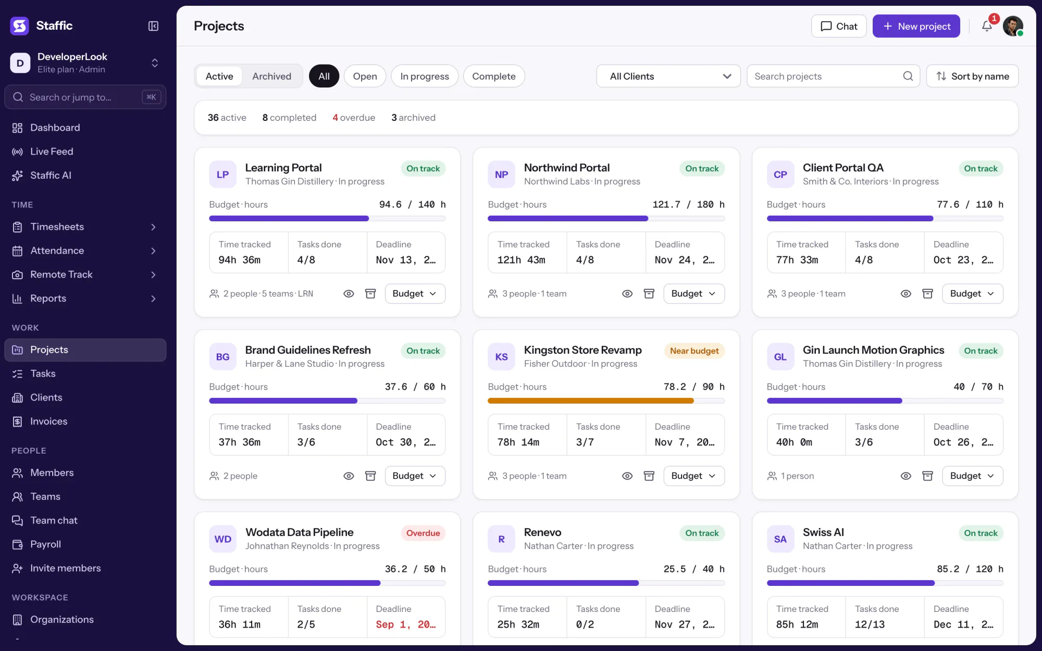Toggle watch eye on Kingston Store Revamp

pos(627,476)
